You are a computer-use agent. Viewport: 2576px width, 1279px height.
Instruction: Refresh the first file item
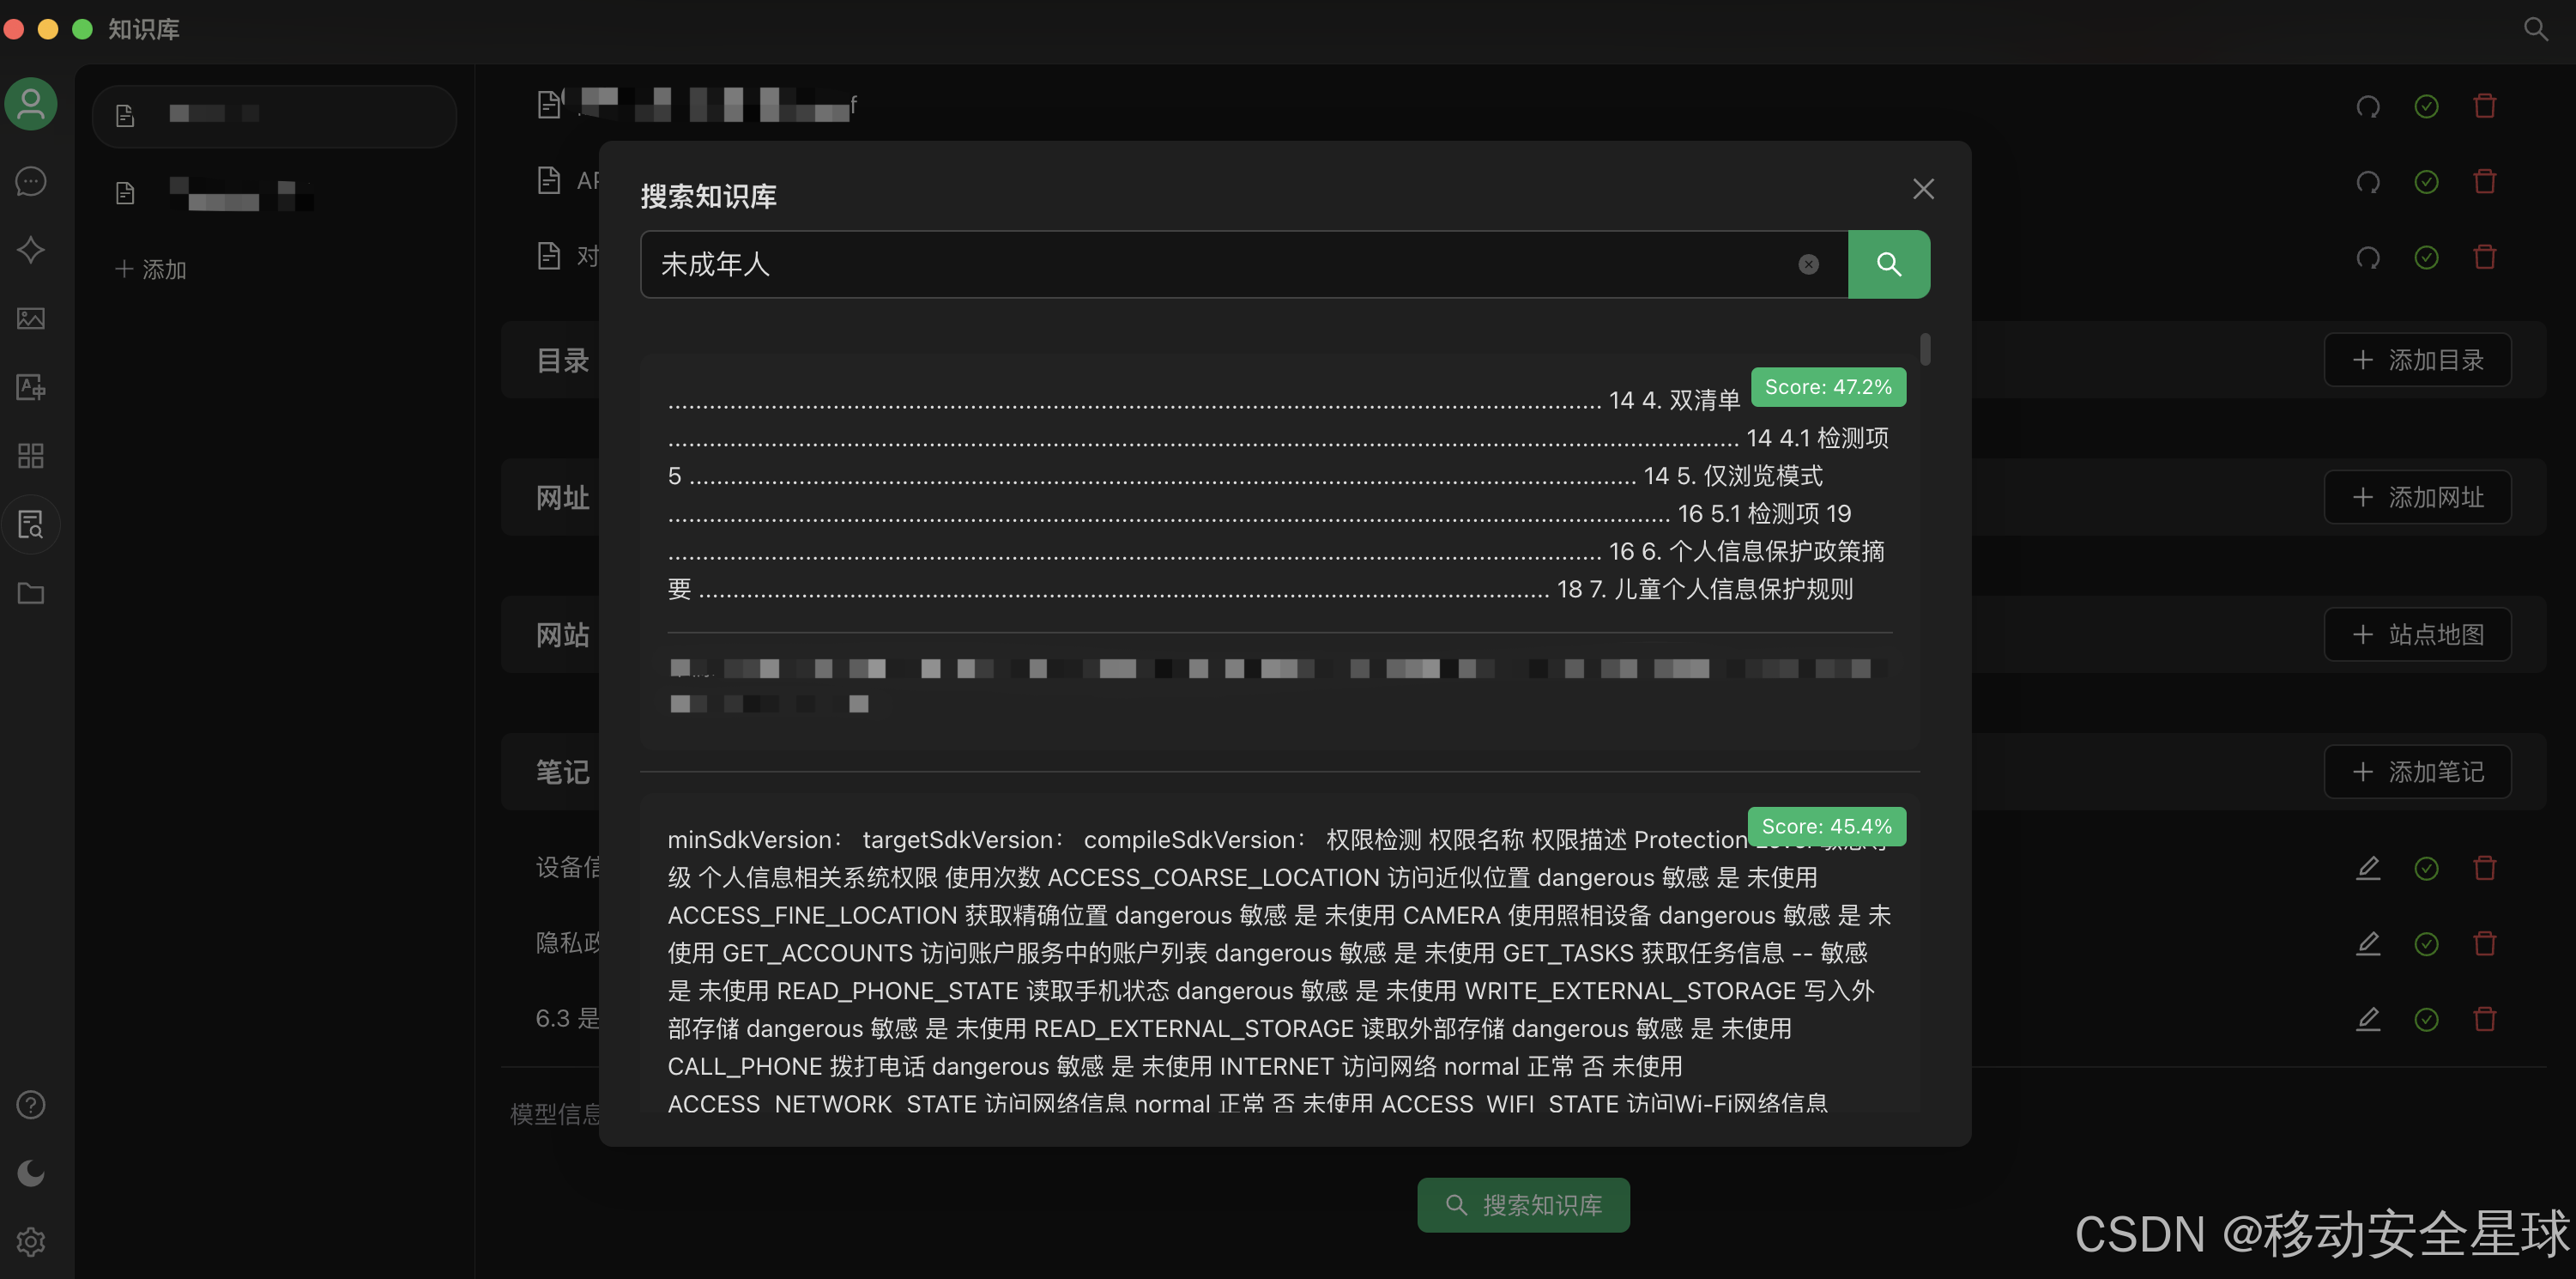(2367, 106)
